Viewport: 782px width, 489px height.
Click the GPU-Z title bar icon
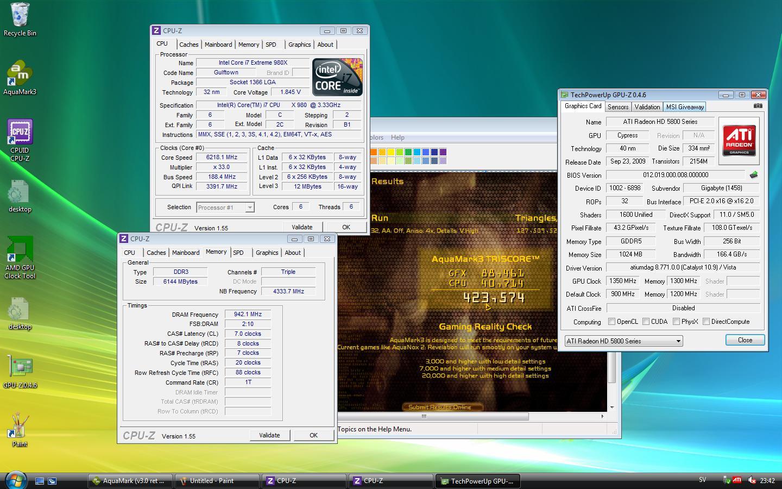coord(565,95)
